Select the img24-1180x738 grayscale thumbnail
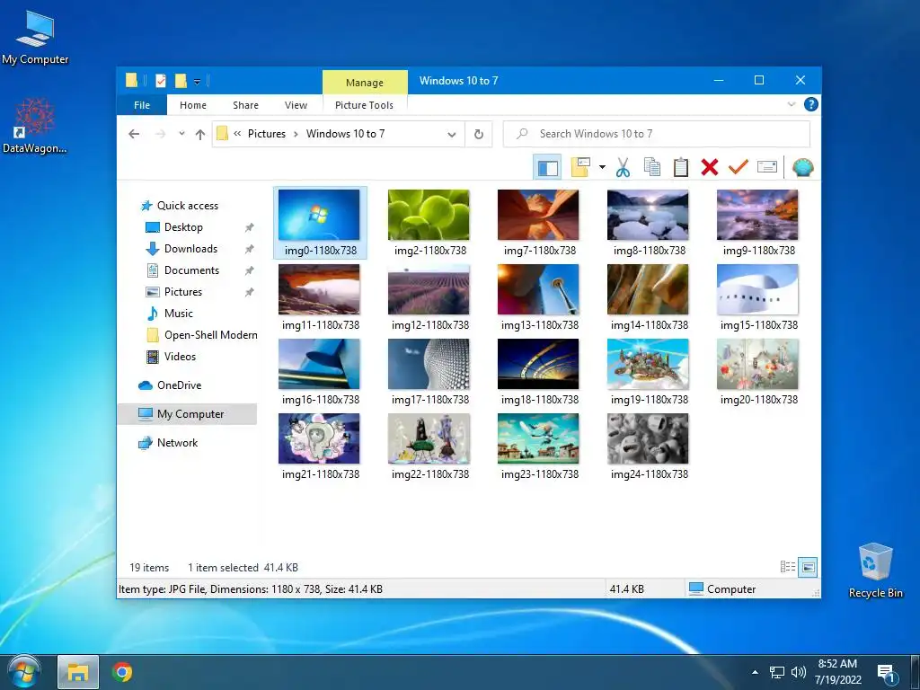920x690 pixels. point(649,446)
